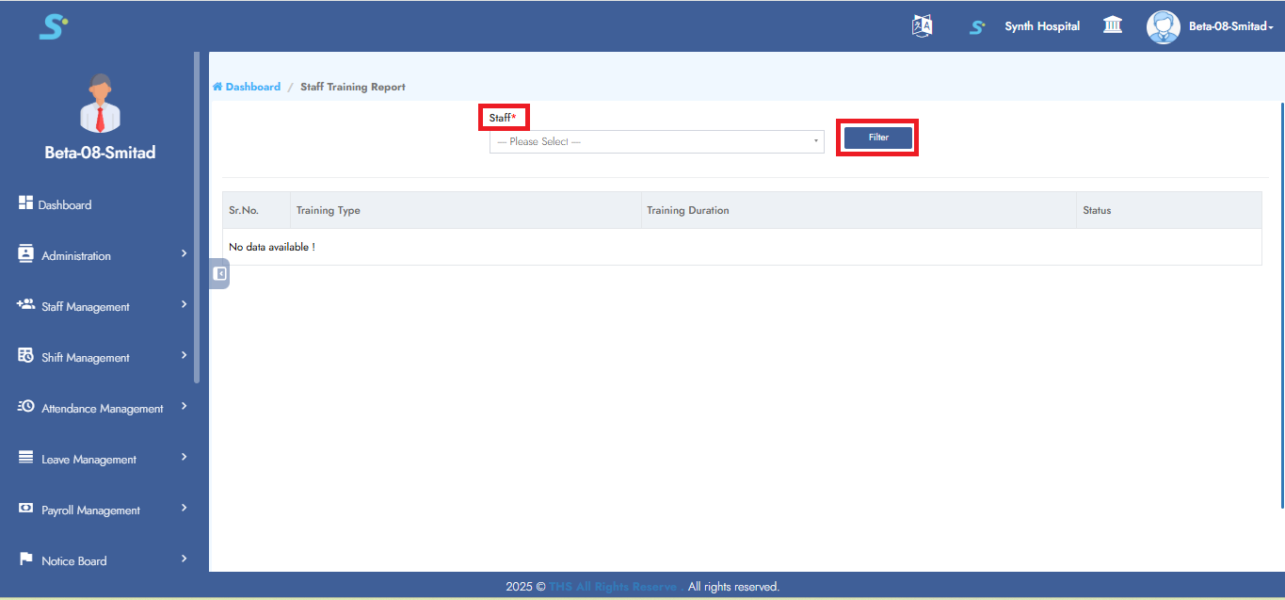
Task: Expand Attendance Management in sidebar
Action: pyautogui.click(x=102, y=408)
